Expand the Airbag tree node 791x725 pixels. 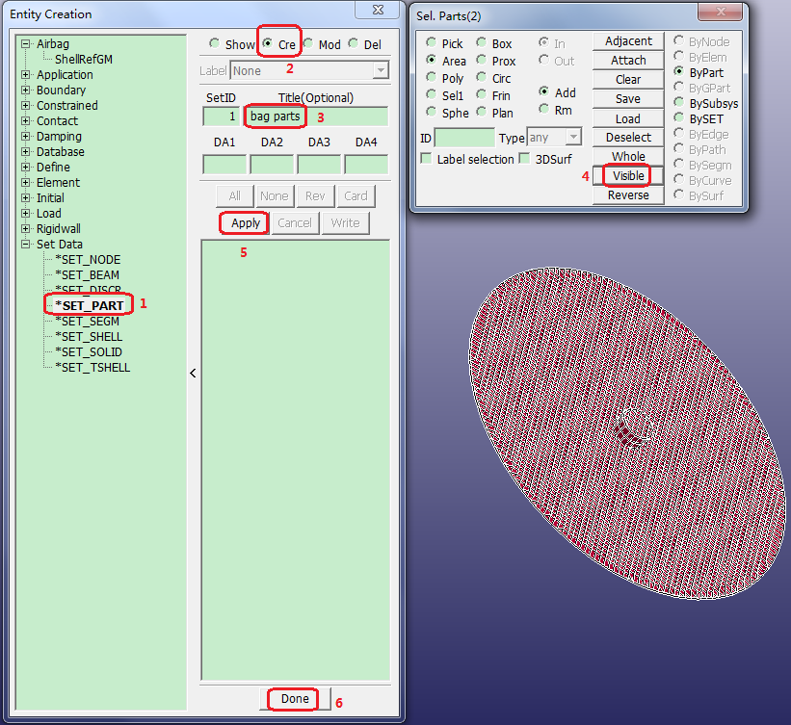click(x=26, y=44)
